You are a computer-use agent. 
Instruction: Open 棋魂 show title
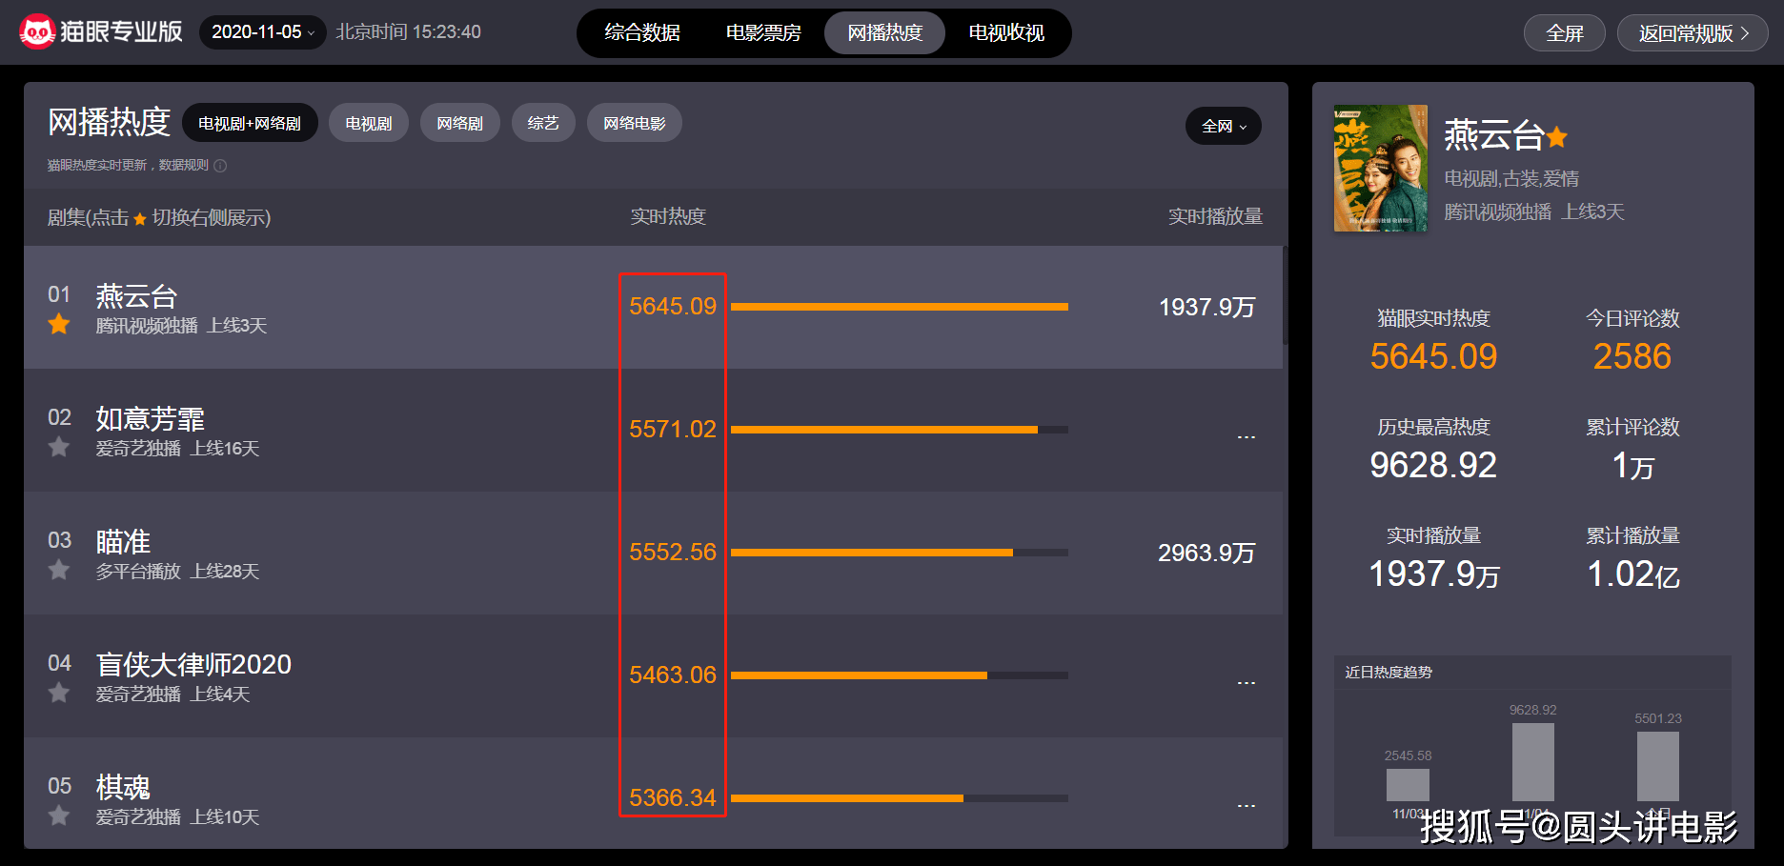pos(123,788)
